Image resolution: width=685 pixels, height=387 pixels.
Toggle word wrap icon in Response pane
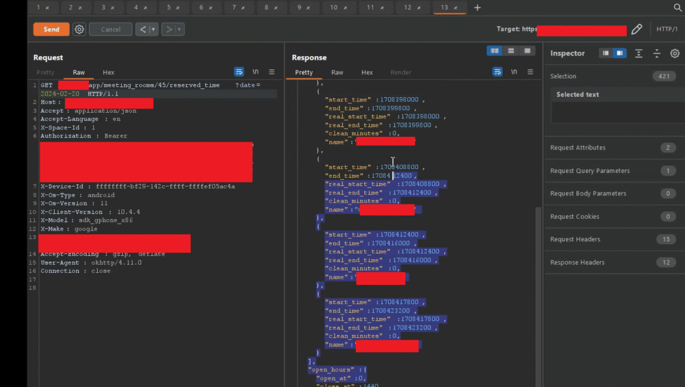tap(497, 72)
